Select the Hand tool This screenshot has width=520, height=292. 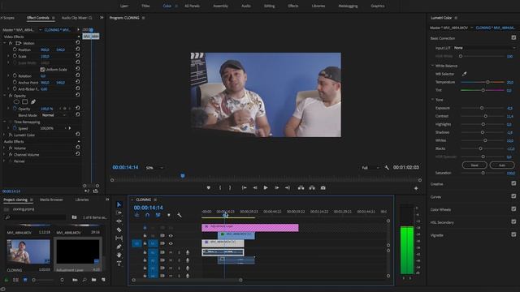(x=119, y=255)
